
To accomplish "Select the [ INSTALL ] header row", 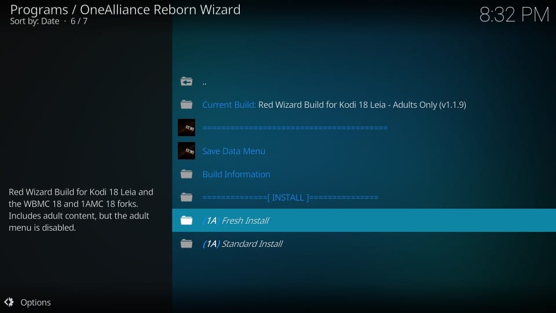I will pyautogui.click(x=364, y=197).
